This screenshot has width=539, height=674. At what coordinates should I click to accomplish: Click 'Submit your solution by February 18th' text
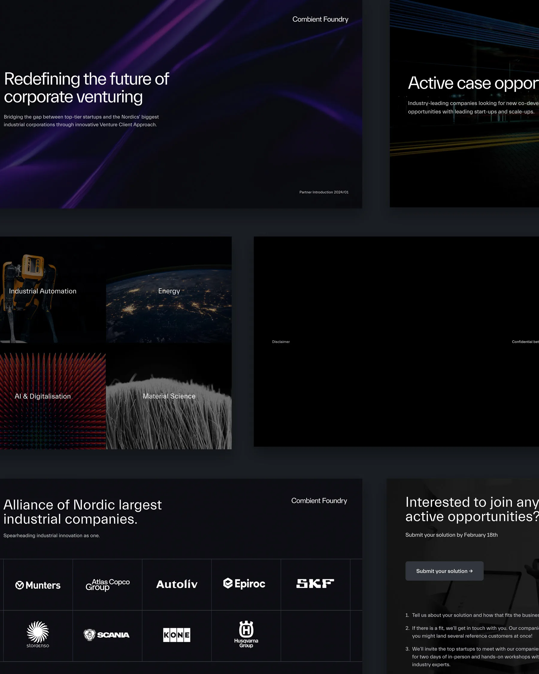(x=452, y=535)
